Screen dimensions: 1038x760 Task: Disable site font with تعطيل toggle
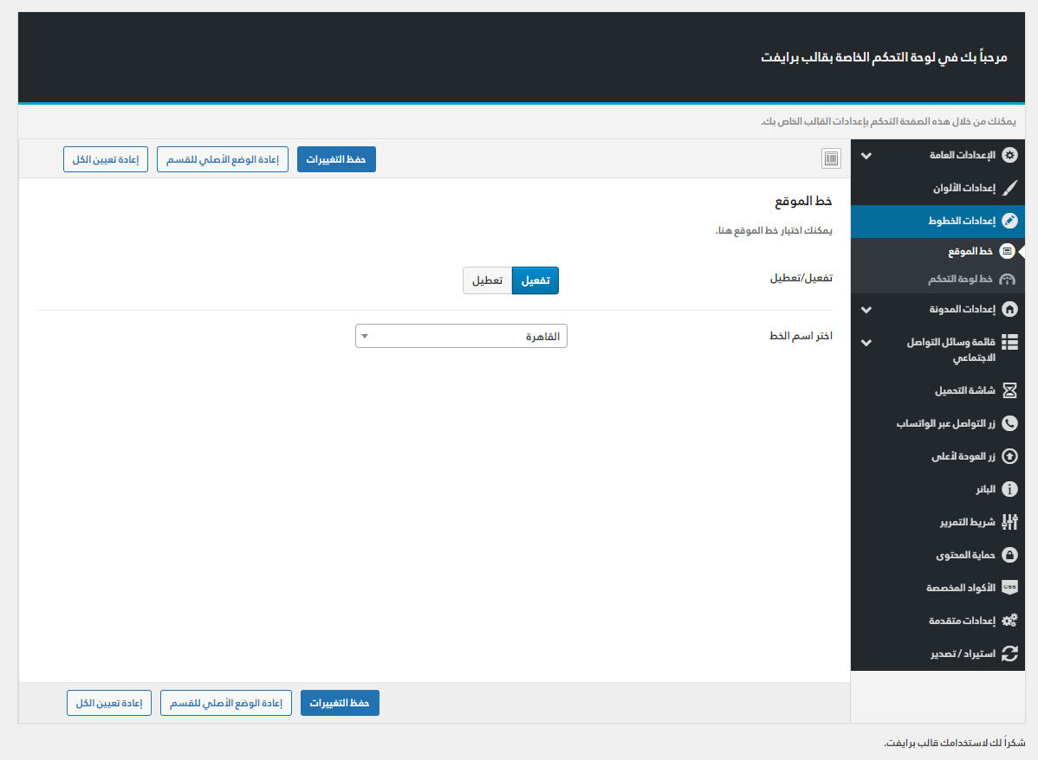point(487,280)
